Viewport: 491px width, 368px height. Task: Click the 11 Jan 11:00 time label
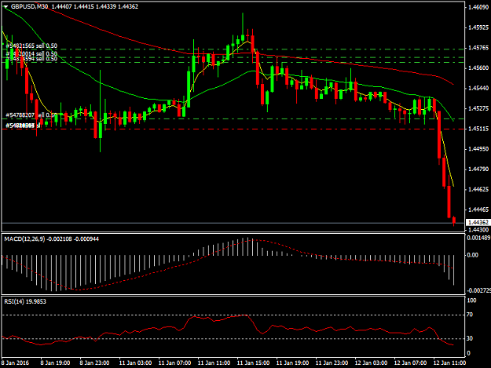[x=214, y=363]
